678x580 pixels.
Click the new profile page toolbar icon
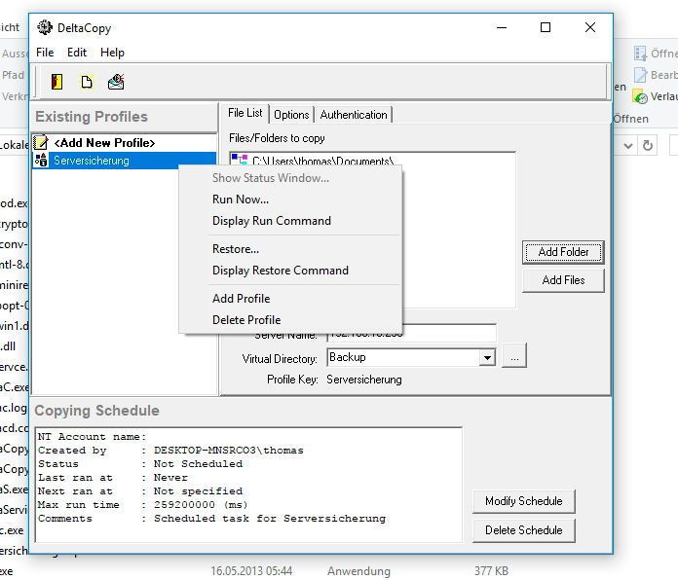tap(87, 82)
